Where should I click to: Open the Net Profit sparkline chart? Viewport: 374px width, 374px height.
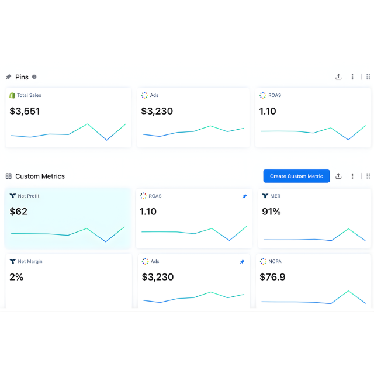pos(68,234)
